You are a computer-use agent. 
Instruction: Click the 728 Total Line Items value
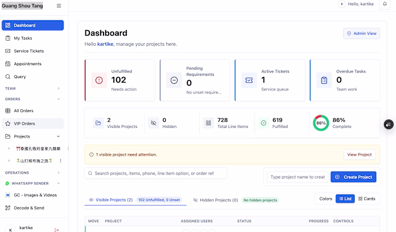(222, 120)
